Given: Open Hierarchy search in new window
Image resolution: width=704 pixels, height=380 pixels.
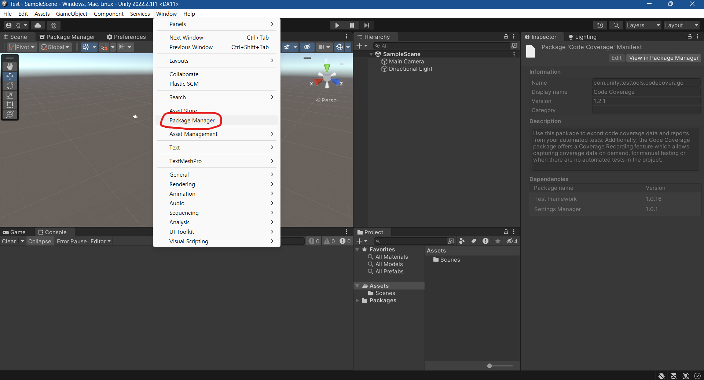Looking at the screenshot, I should pyautogui.click(x=514, y=46).
